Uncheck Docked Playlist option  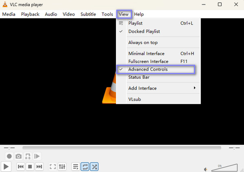[159, 31]
